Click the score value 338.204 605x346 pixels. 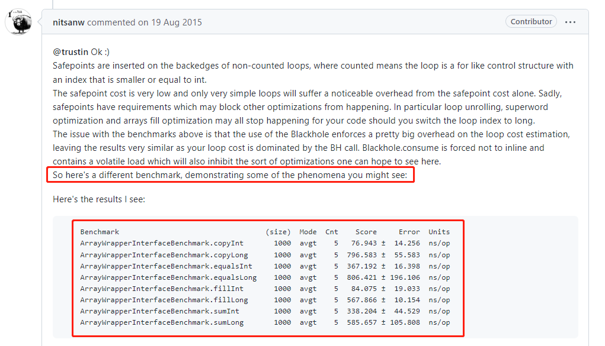point(361,311)
